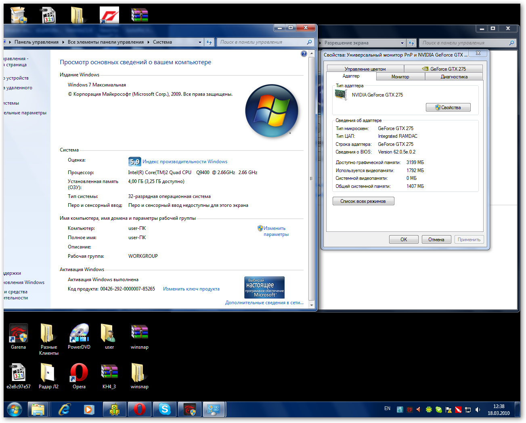Launch Opera from the desktop icon

pyautogui.click(x=79, y=376)
